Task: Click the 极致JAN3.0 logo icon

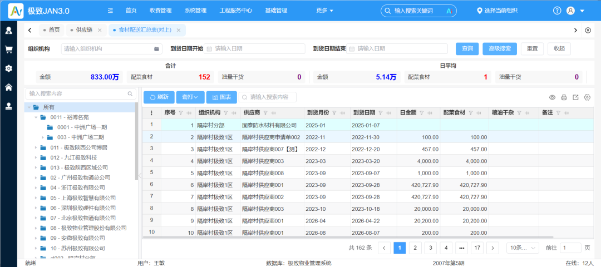Action: click(x=16, y=11)
